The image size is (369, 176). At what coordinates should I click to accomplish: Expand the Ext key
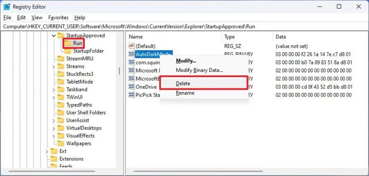[47, 151]
